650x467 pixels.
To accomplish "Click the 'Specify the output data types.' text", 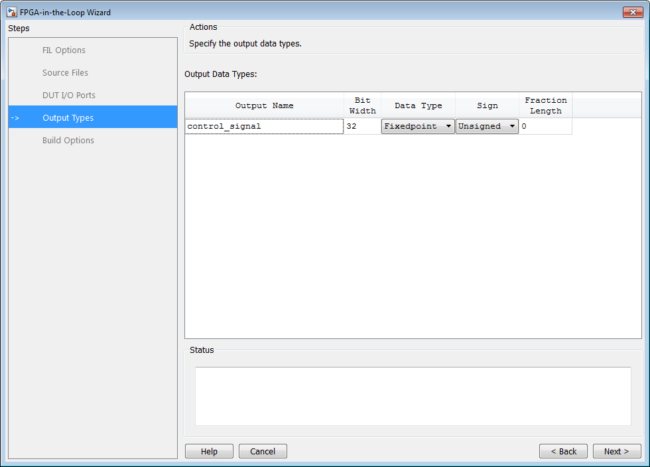I will point(245,44).
